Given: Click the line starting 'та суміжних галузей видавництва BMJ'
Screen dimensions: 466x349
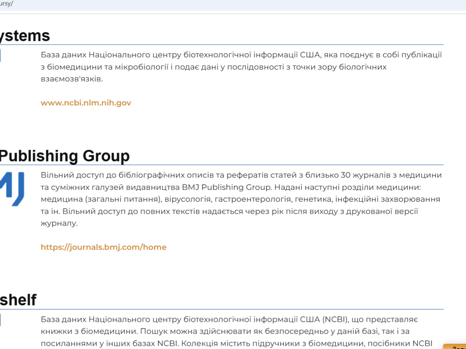Looking at the screenshot, I should 231,187.
